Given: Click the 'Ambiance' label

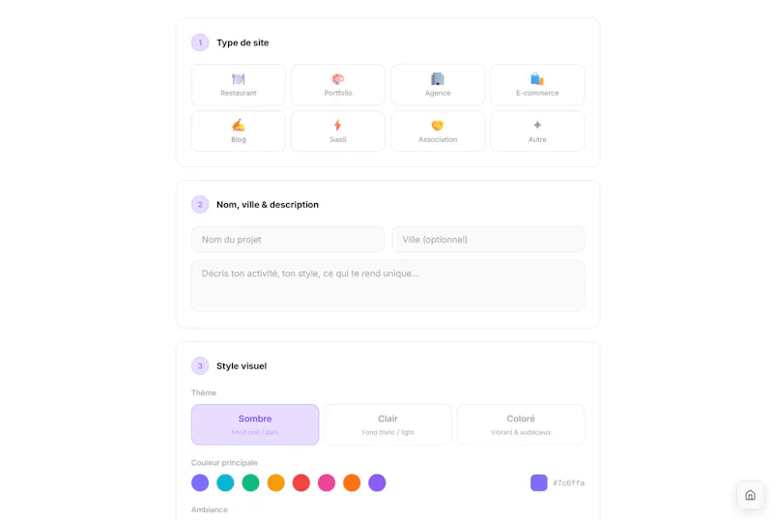Looking at the screenshot, I should point(210,509).
